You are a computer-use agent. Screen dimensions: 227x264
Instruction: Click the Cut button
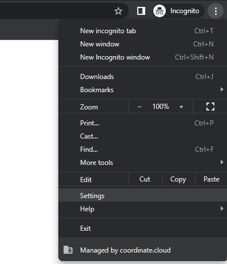145,179
